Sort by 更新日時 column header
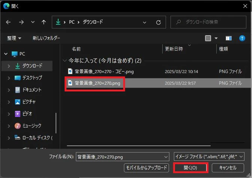The width and height of the screenshot is (252, 178). click(x=174, y=49)
